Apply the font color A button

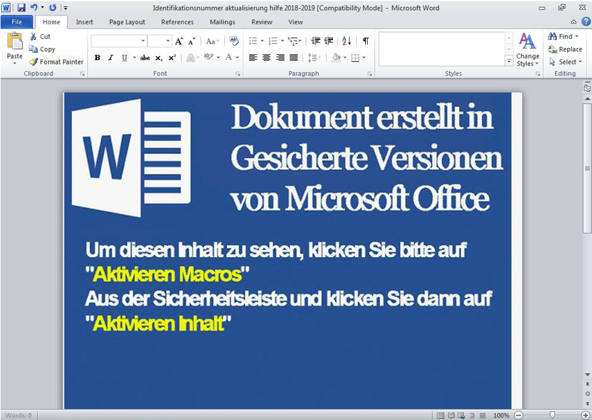pos(229,57)
